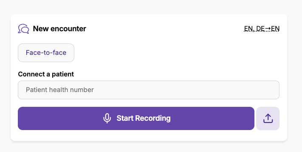Click the microphone icon on the purple button
The height and width of the screenshot is (152, 302).
107,118
